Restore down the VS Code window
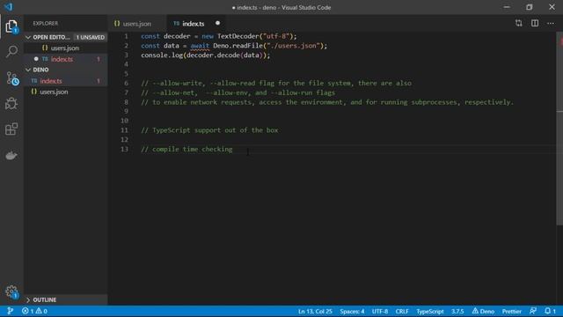The image size is (563, 317). pyautogui.click(x=530, y=7)
